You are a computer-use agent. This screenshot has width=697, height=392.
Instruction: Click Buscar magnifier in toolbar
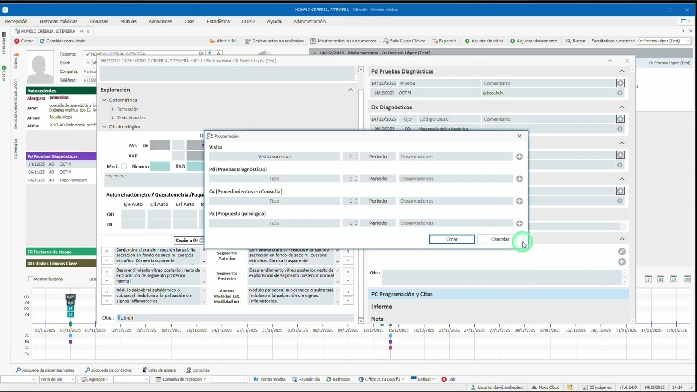tap(576, 41)
